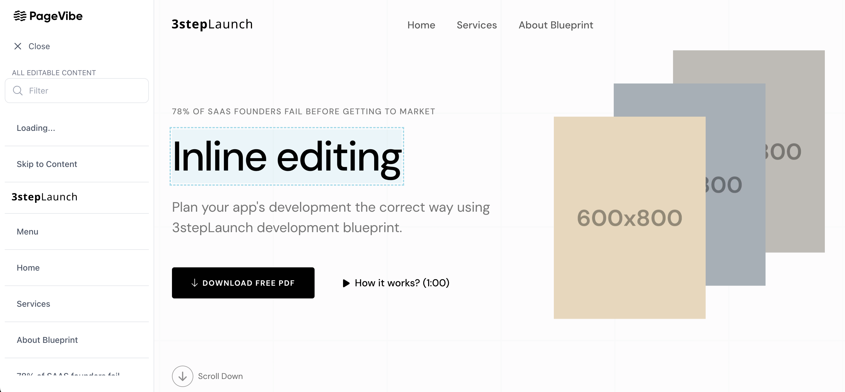This screenshot has height=392, width=845.
Task: Select Skip to Content in sidebar list
Action: point(47,164)
